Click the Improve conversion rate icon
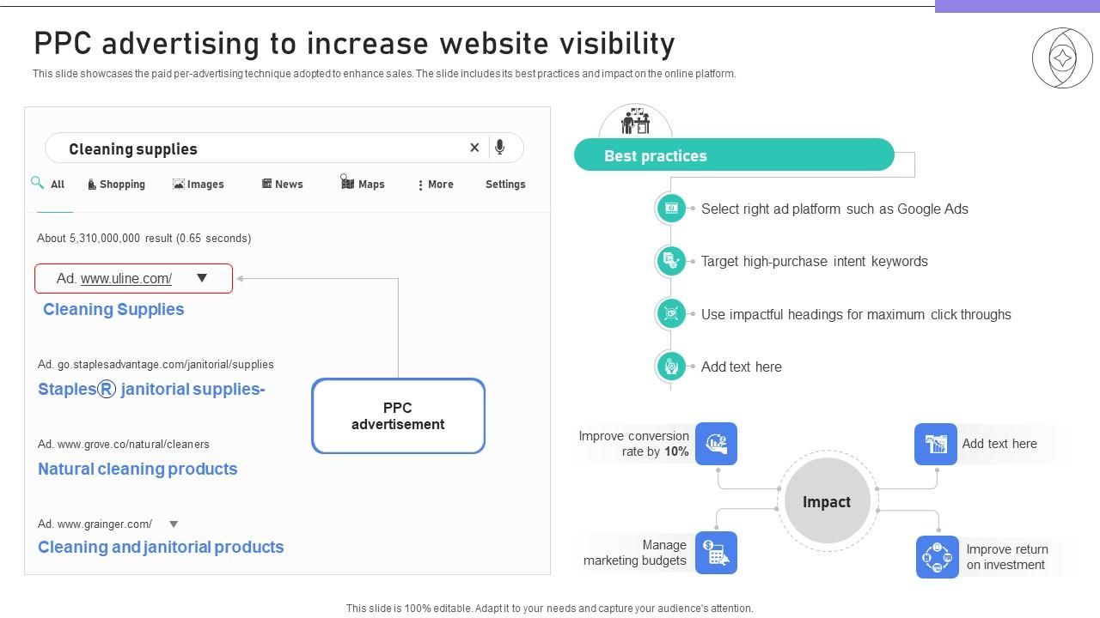This screenshot has width=1100, height=618. point(716,444)
